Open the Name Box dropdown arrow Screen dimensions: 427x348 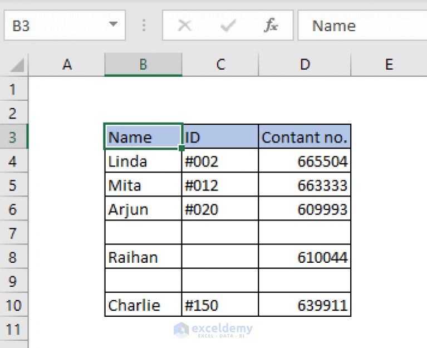point(113,24)
